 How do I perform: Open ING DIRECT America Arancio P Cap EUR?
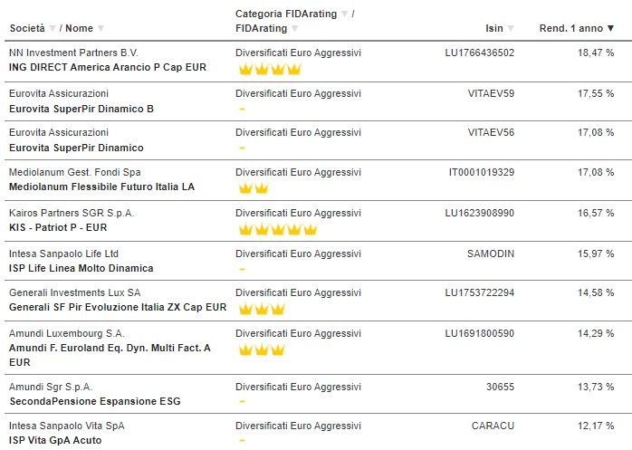click(108, 67)
